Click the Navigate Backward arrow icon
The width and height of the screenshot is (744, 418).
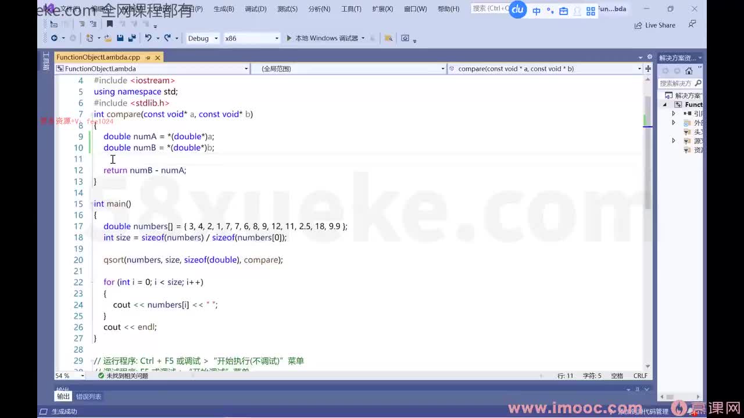[x=53, y=38]
